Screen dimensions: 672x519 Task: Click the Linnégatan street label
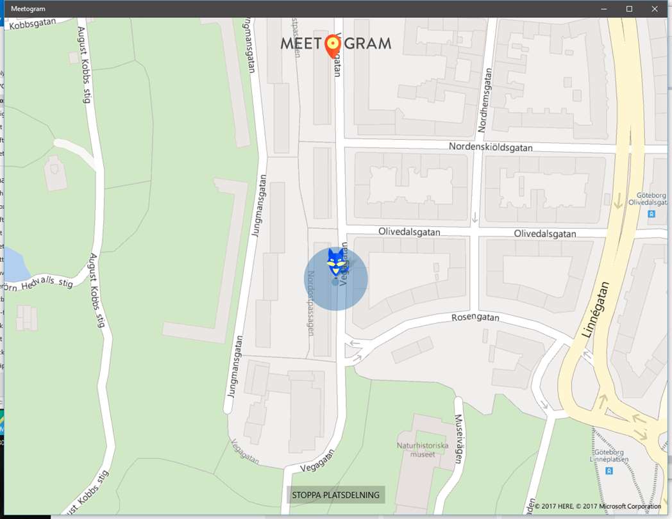click(596, 309)
